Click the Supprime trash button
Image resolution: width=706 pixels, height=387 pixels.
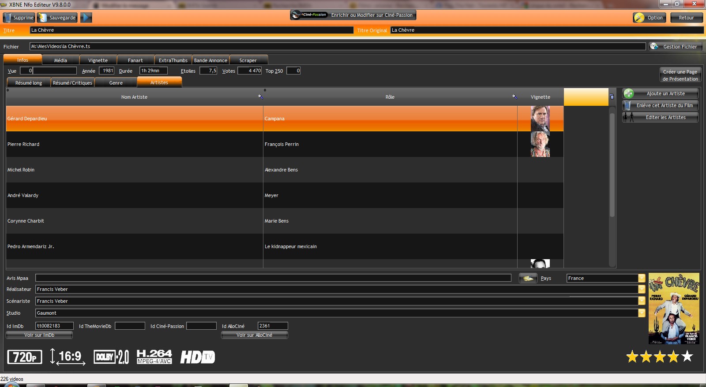19,18
